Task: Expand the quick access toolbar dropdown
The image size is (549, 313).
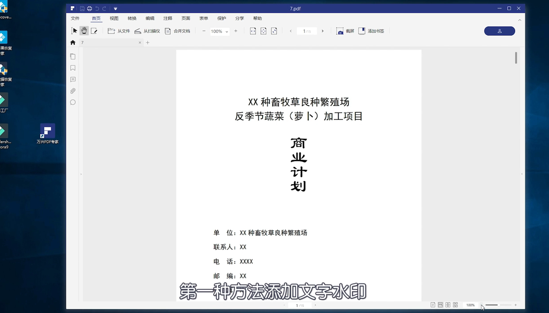Action: point(116,8)
